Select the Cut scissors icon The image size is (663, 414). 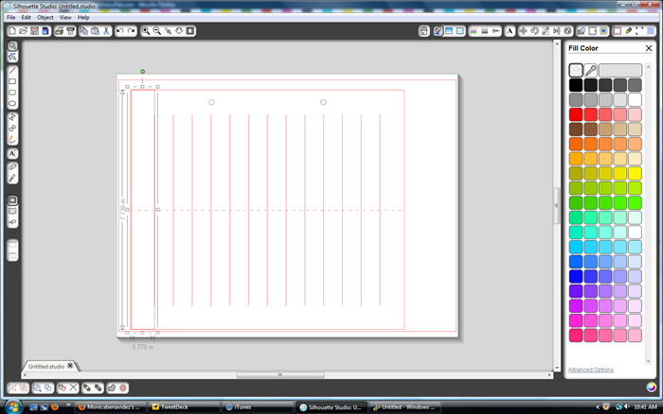(x=106, y=31)
